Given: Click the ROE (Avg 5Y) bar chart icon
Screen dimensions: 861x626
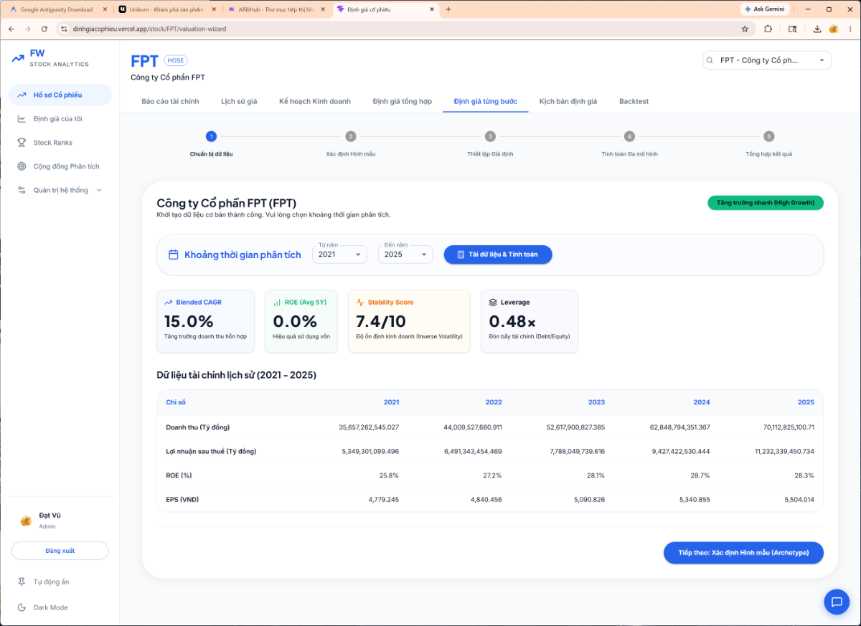Looking at the screenshot, I should [x=277, y=303].
